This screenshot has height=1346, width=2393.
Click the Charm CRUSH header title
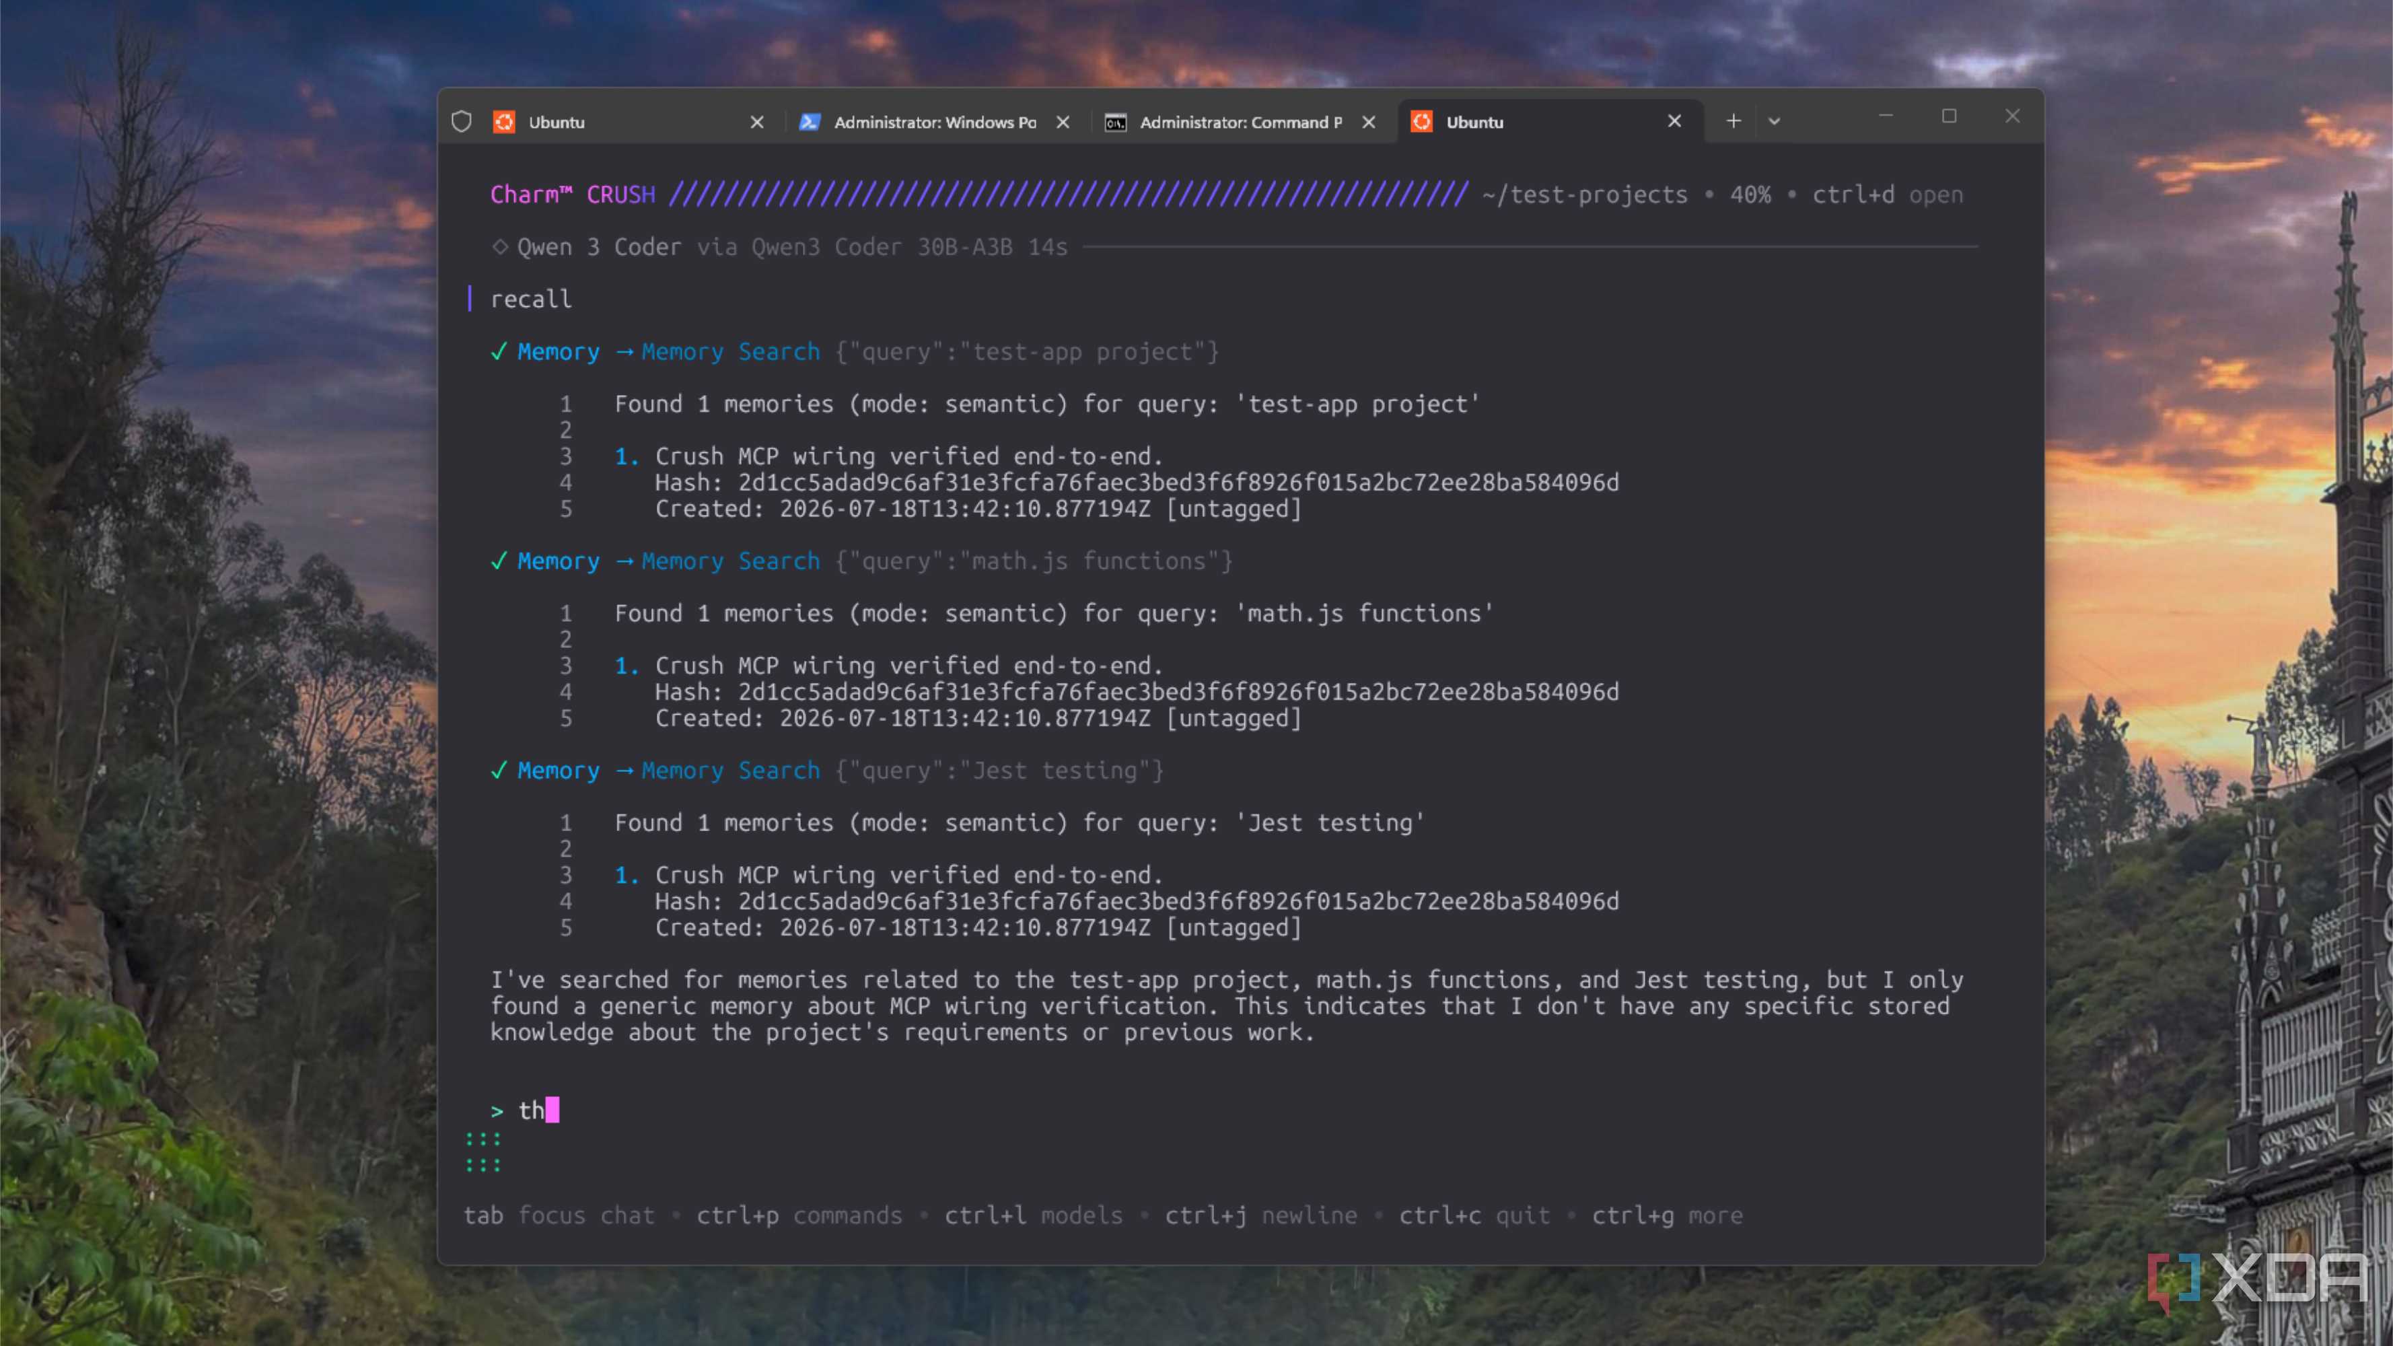point(573,195)
